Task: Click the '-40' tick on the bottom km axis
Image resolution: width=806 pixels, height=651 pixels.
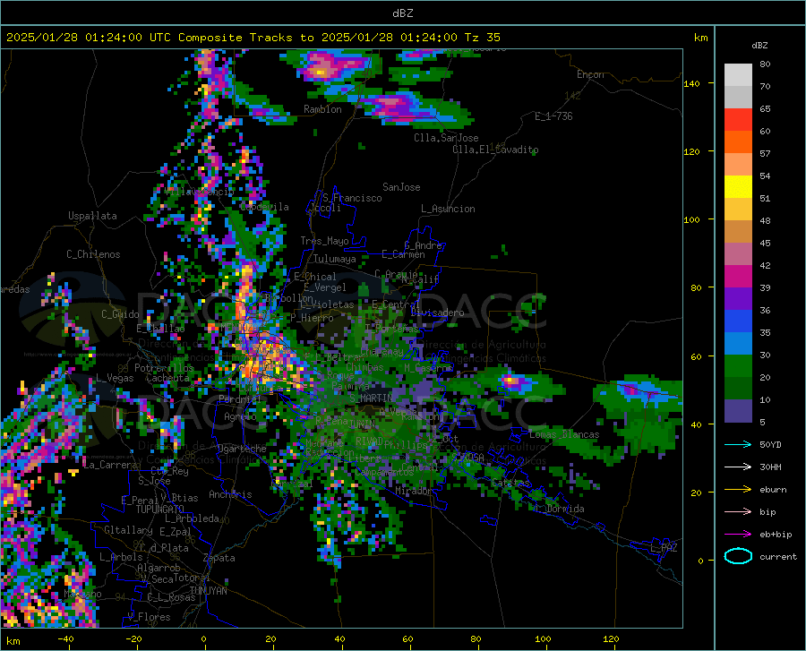Action: (x=65, y=639)
